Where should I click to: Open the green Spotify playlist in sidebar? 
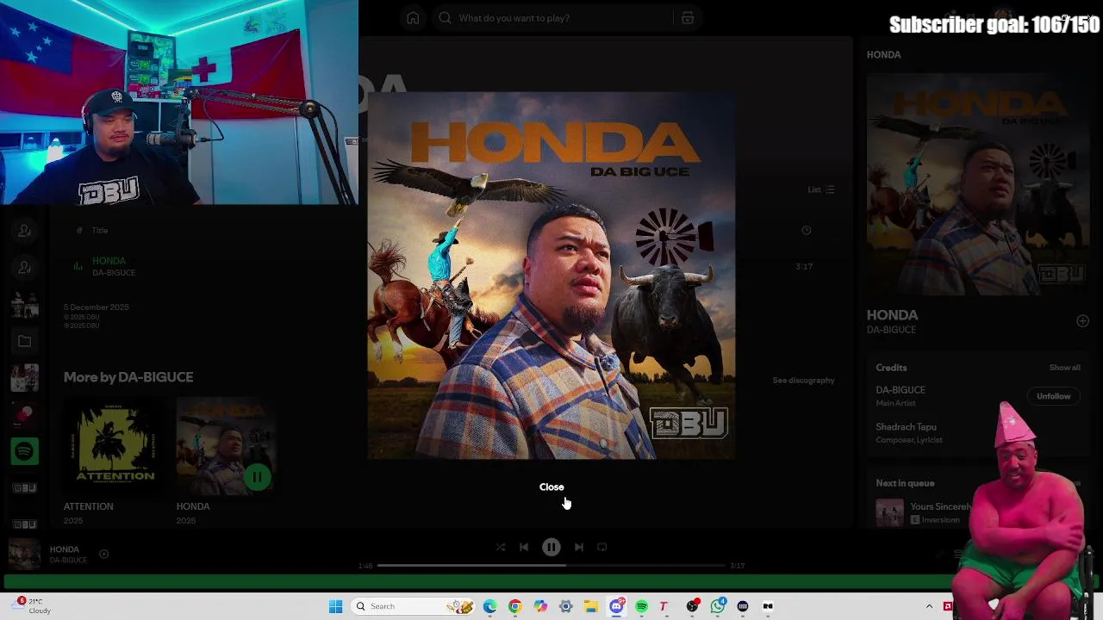(x=24, y=451)
